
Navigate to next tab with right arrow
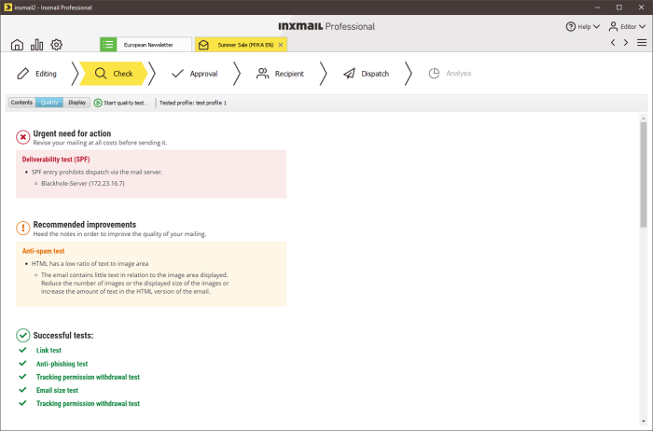pyautogui.click(x=626, y=43)
